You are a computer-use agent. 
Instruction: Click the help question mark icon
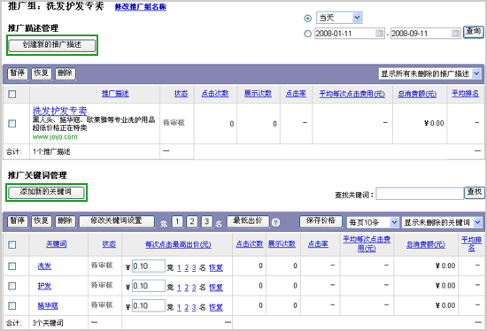click(275, 222)
